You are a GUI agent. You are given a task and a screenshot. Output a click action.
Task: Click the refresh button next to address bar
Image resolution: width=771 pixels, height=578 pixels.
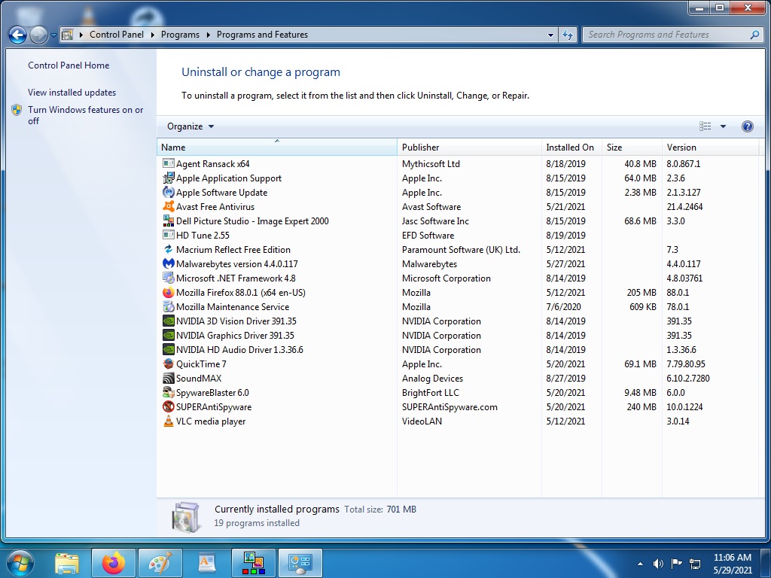pos(568,35)
